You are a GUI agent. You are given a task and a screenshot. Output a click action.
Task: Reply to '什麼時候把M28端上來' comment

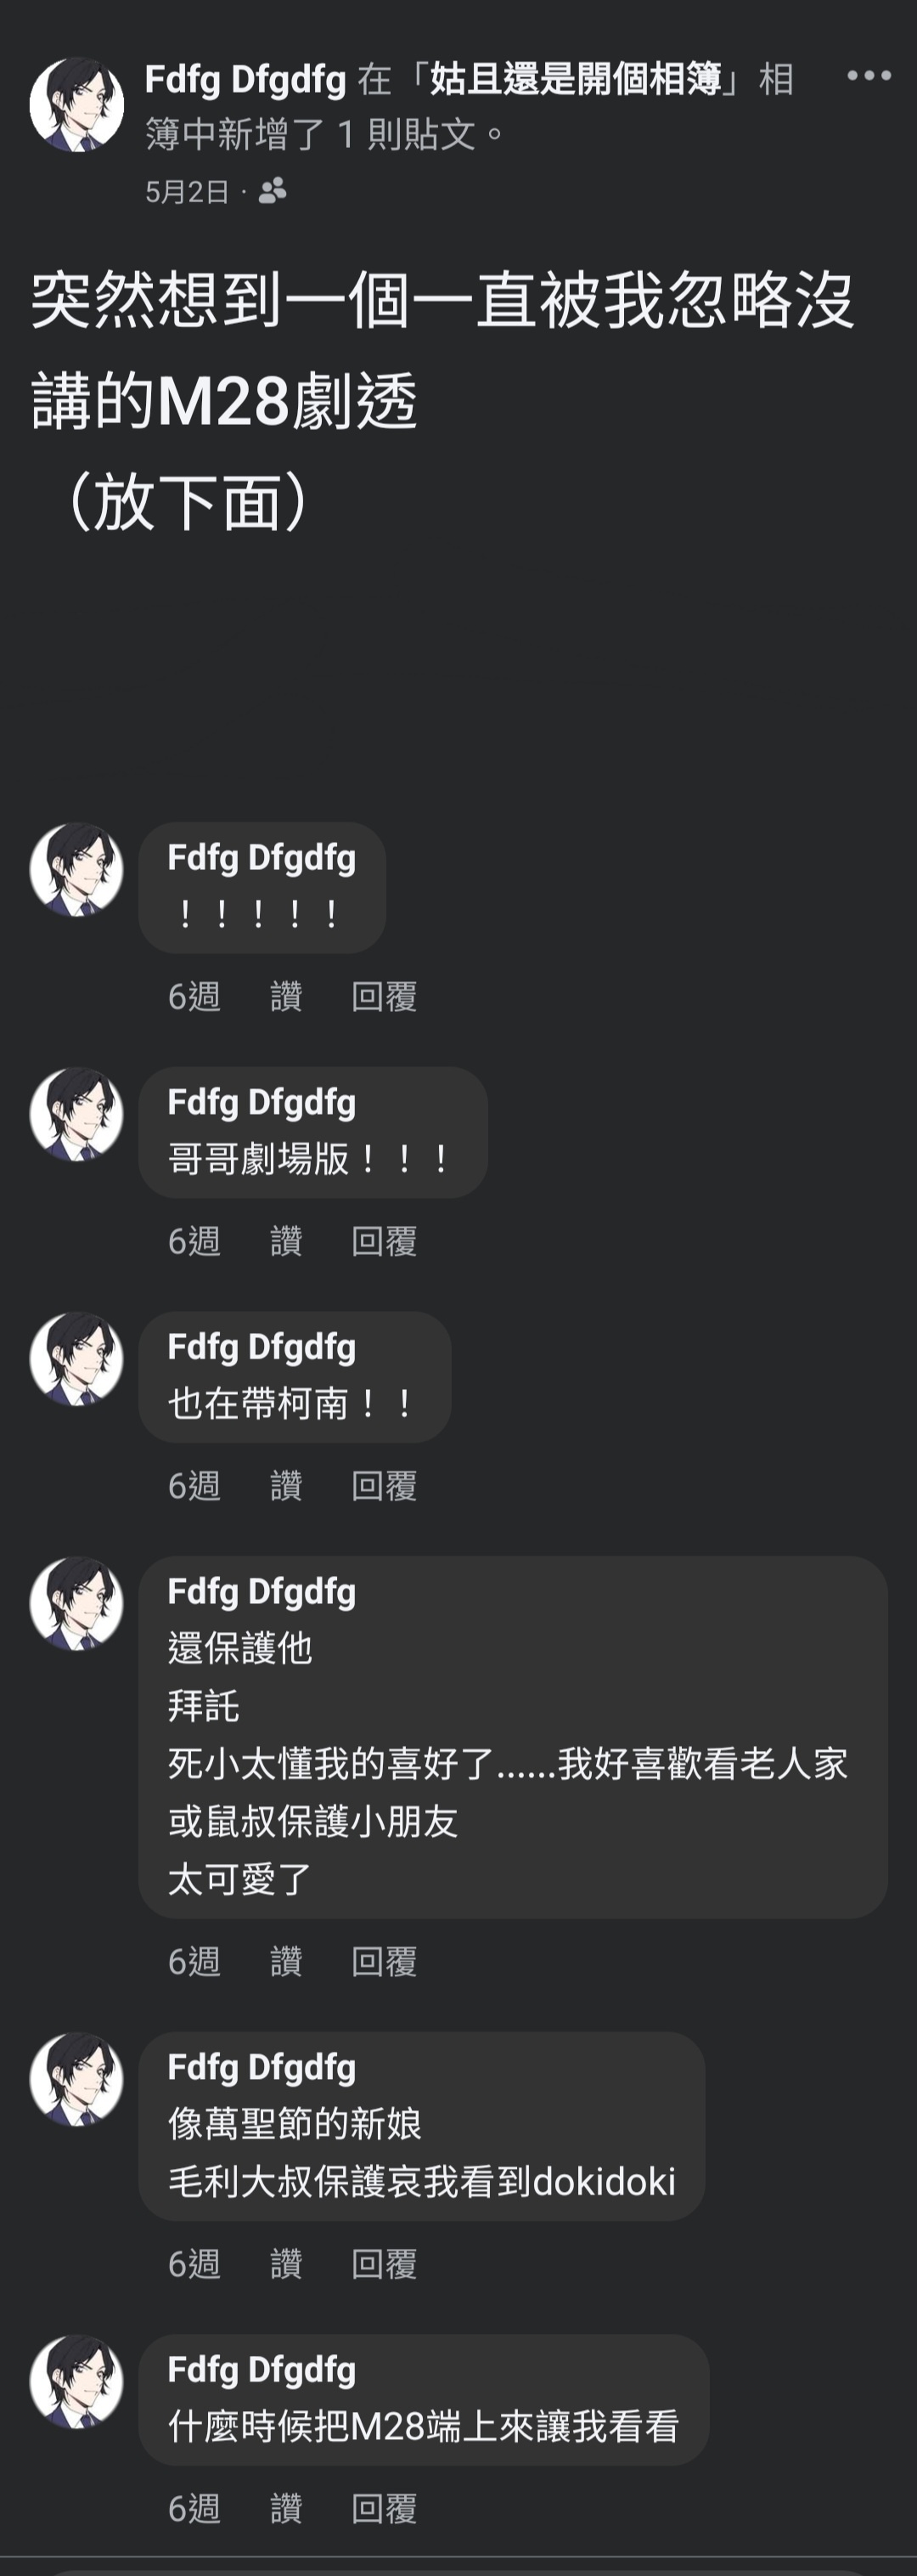coord(385,2508)
